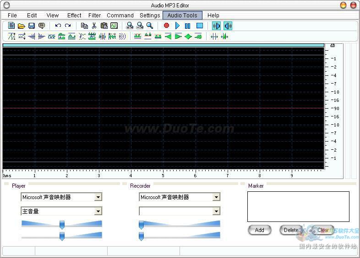Screen dimensions: 360x258
Task: Click the Recorder lower slider handle
Action: (141, 236)
